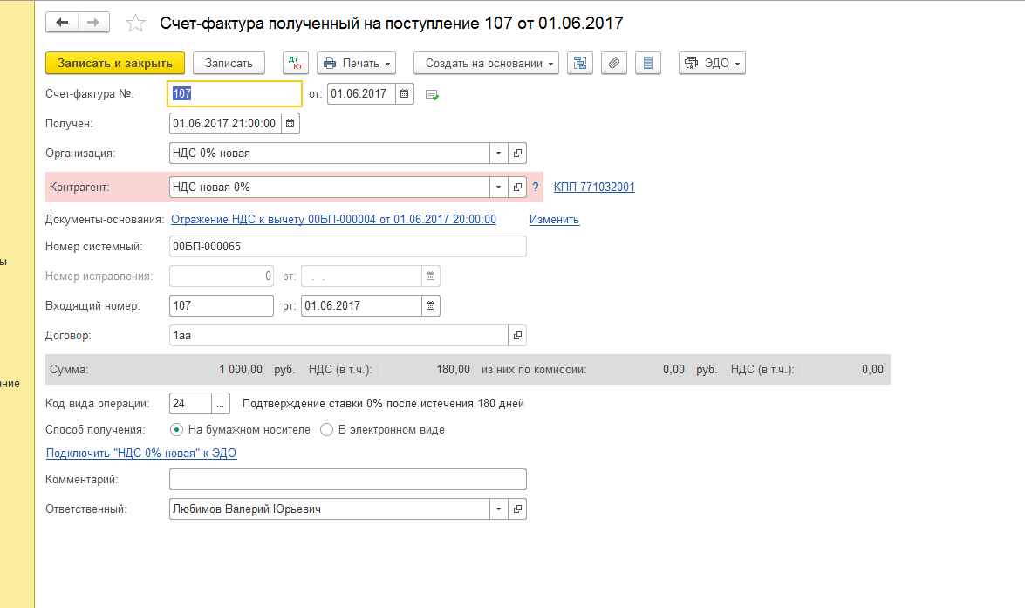This screenshot has height=608, width=1025.
Task: Show Дт/Кт accounting entries
Action: [296, 63]
